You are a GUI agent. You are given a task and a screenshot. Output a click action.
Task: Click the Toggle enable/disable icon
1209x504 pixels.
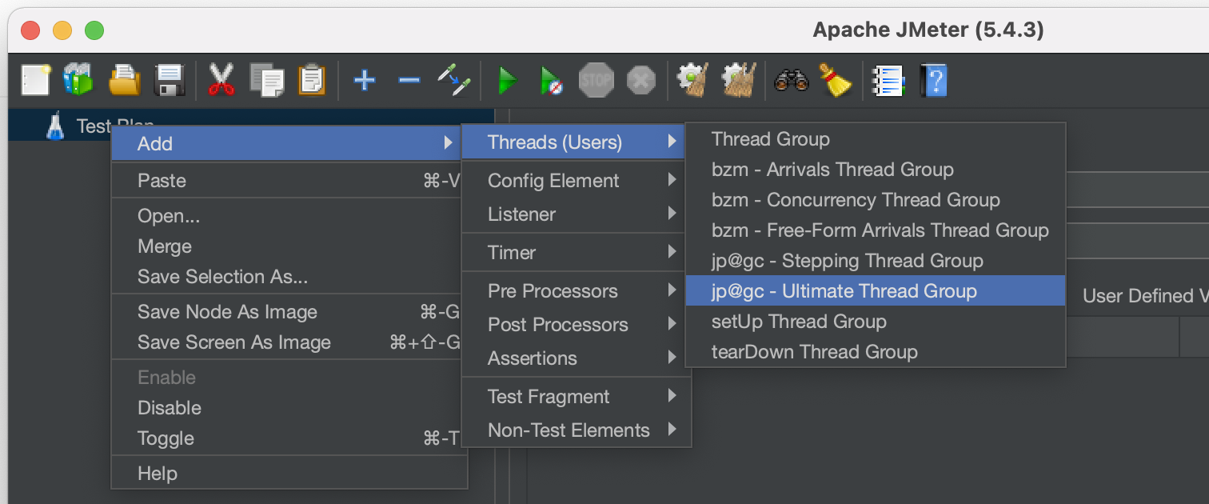point(453,80)
